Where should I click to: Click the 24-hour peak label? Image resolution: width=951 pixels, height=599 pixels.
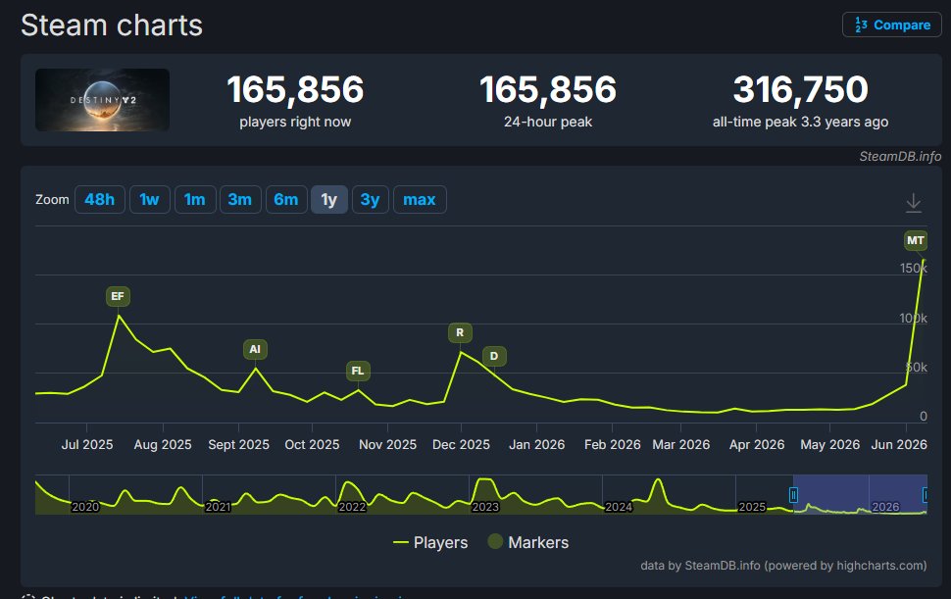click(x=548, y=122)
